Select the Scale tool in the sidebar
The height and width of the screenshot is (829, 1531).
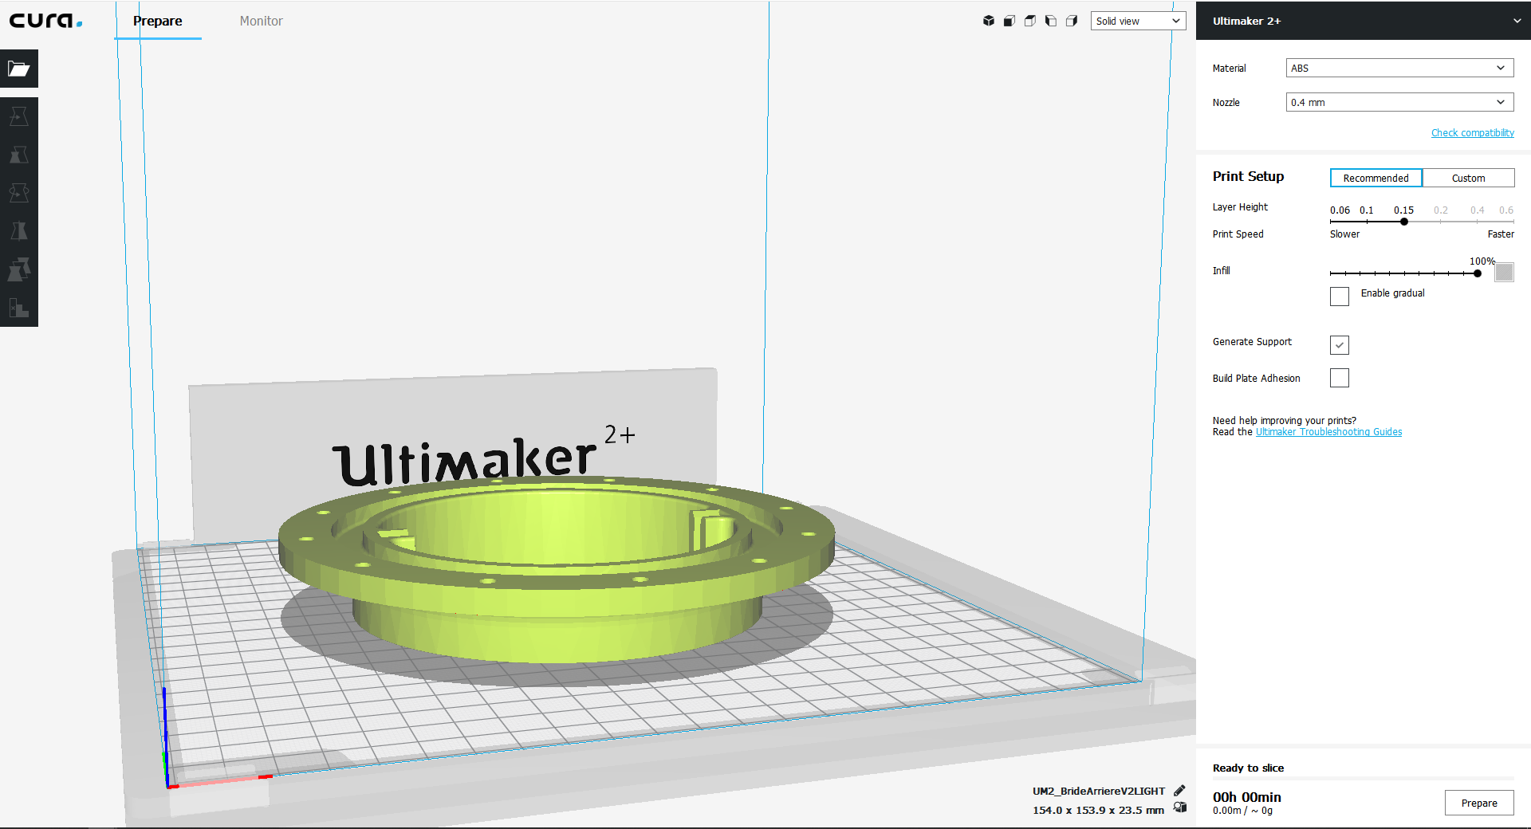coord(19,155)
